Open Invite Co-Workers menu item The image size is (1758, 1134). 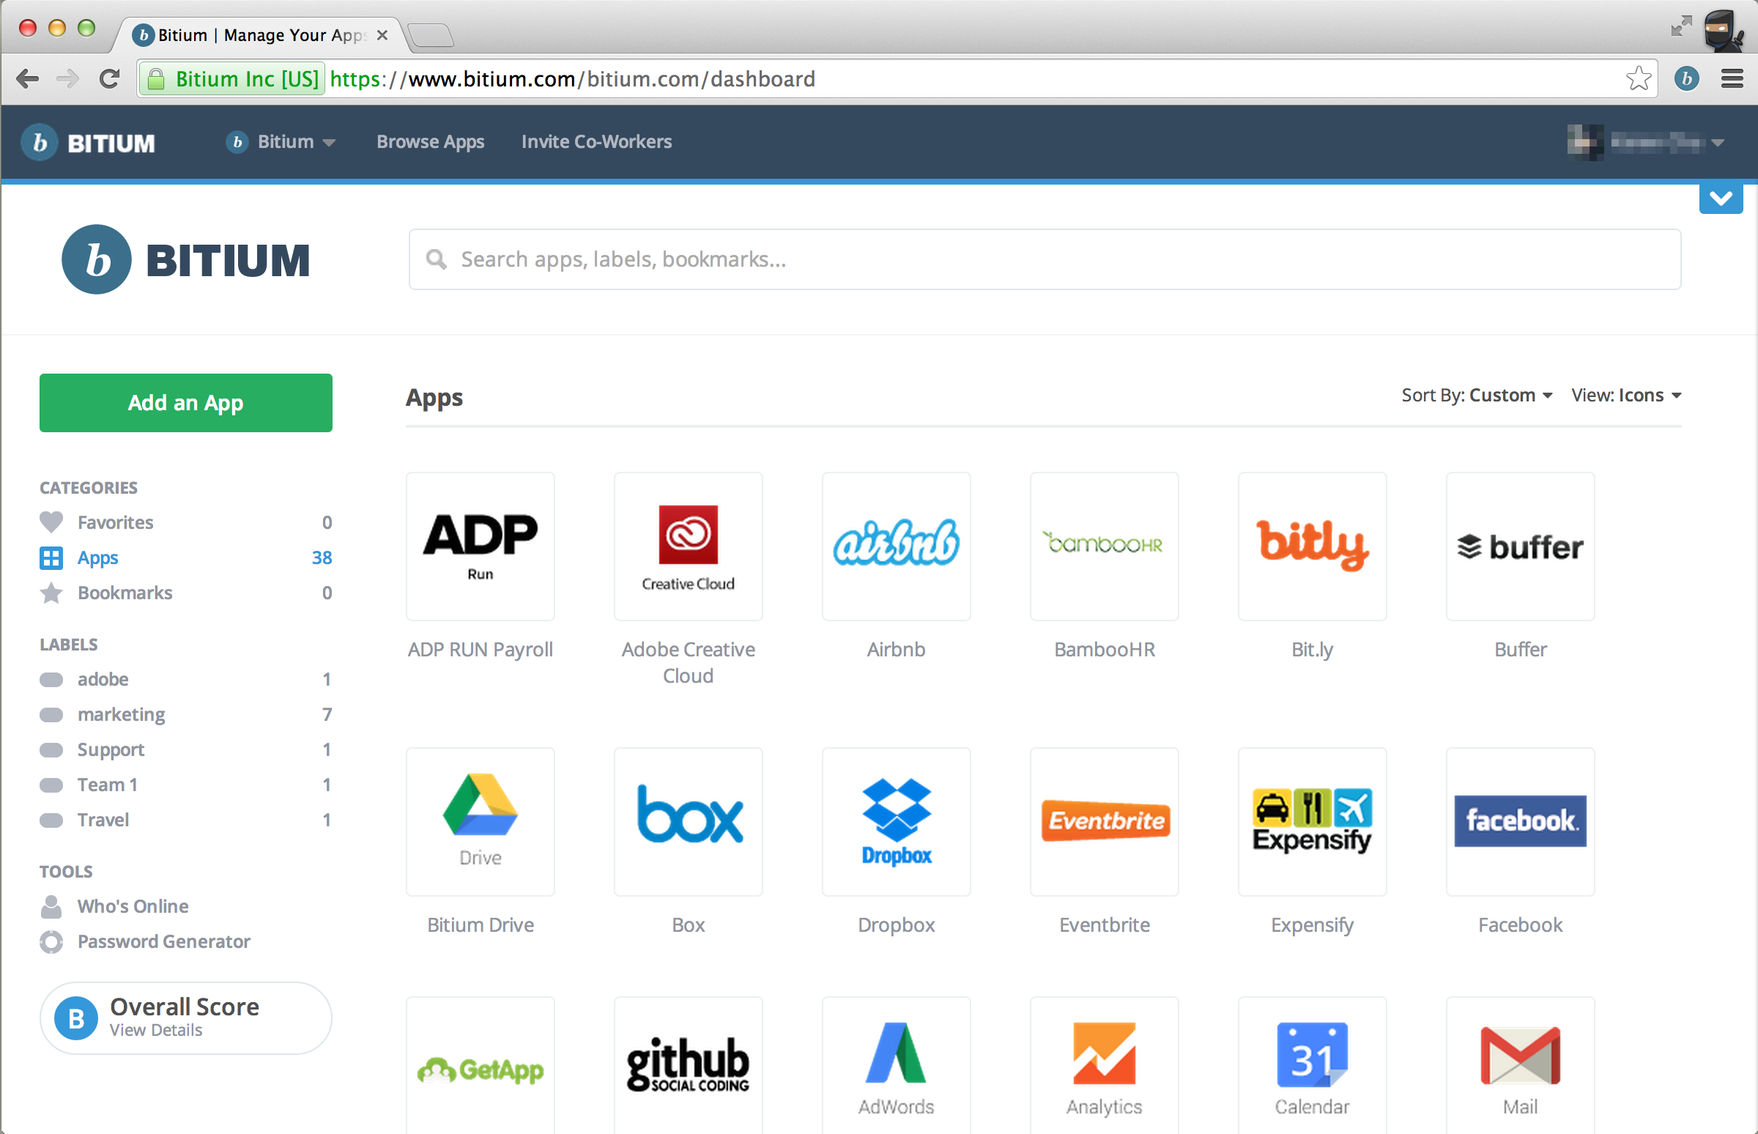click(x=596, y=141)
